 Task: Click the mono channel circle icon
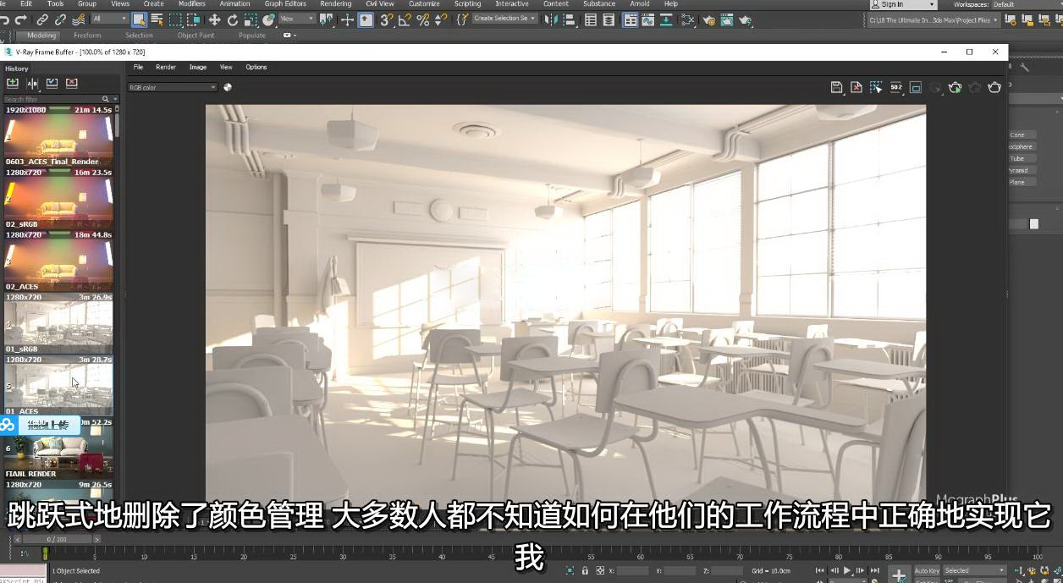pyautogui.click(x=228, y=87)
